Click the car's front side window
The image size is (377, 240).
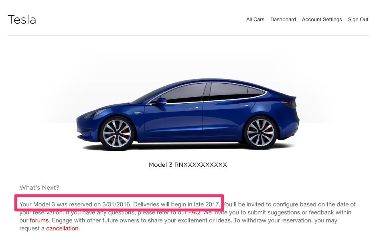point(183,93)
